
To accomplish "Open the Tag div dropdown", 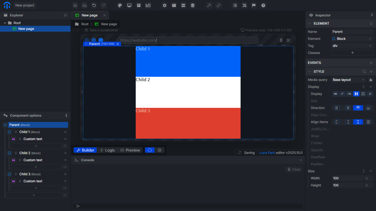I will pos(352,46).
